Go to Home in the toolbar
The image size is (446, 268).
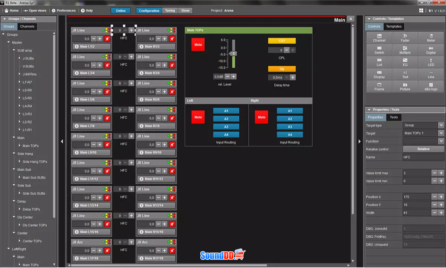tap(12, 10)
